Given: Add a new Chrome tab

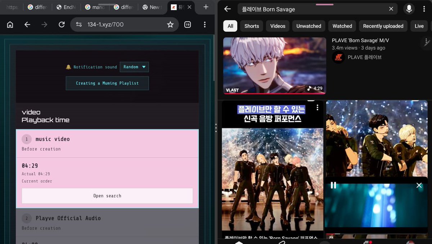Looking at the screenshot, I should point(206,7).
